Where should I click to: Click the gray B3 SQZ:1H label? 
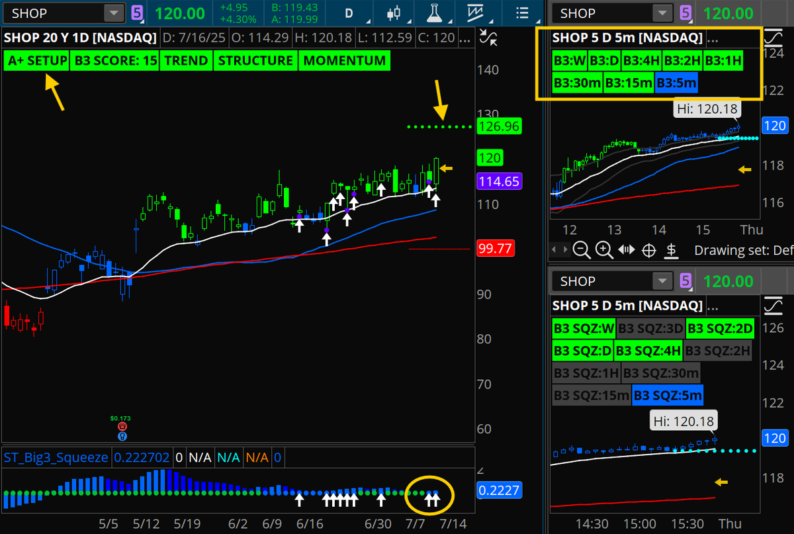point(586,373)
